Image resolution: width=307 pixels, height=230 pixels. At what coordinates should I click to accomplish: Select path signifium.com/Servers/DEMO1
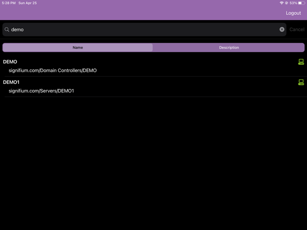41,91
